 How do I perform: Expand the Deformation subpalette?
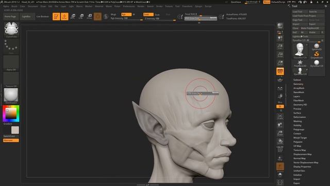pyautogui.click(x=300, y=117)
